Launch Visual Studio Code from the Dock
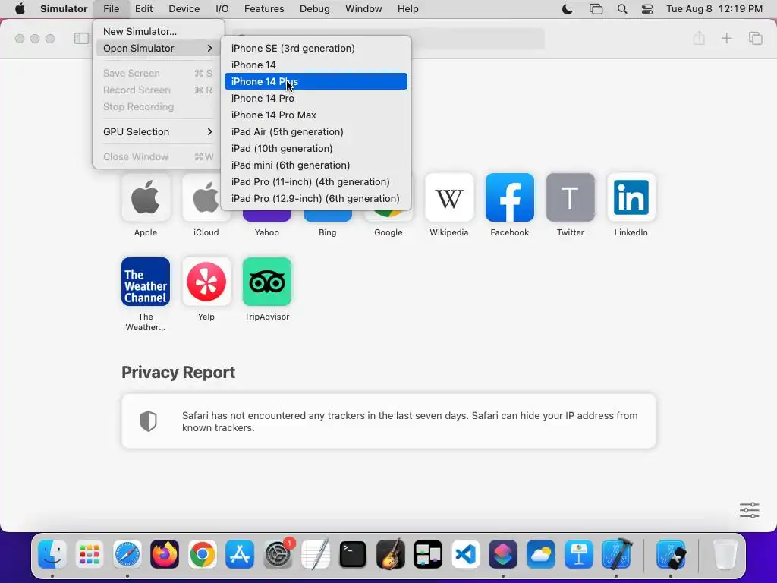This screenshot has height=583, width=777. click(x=465, y=553)
